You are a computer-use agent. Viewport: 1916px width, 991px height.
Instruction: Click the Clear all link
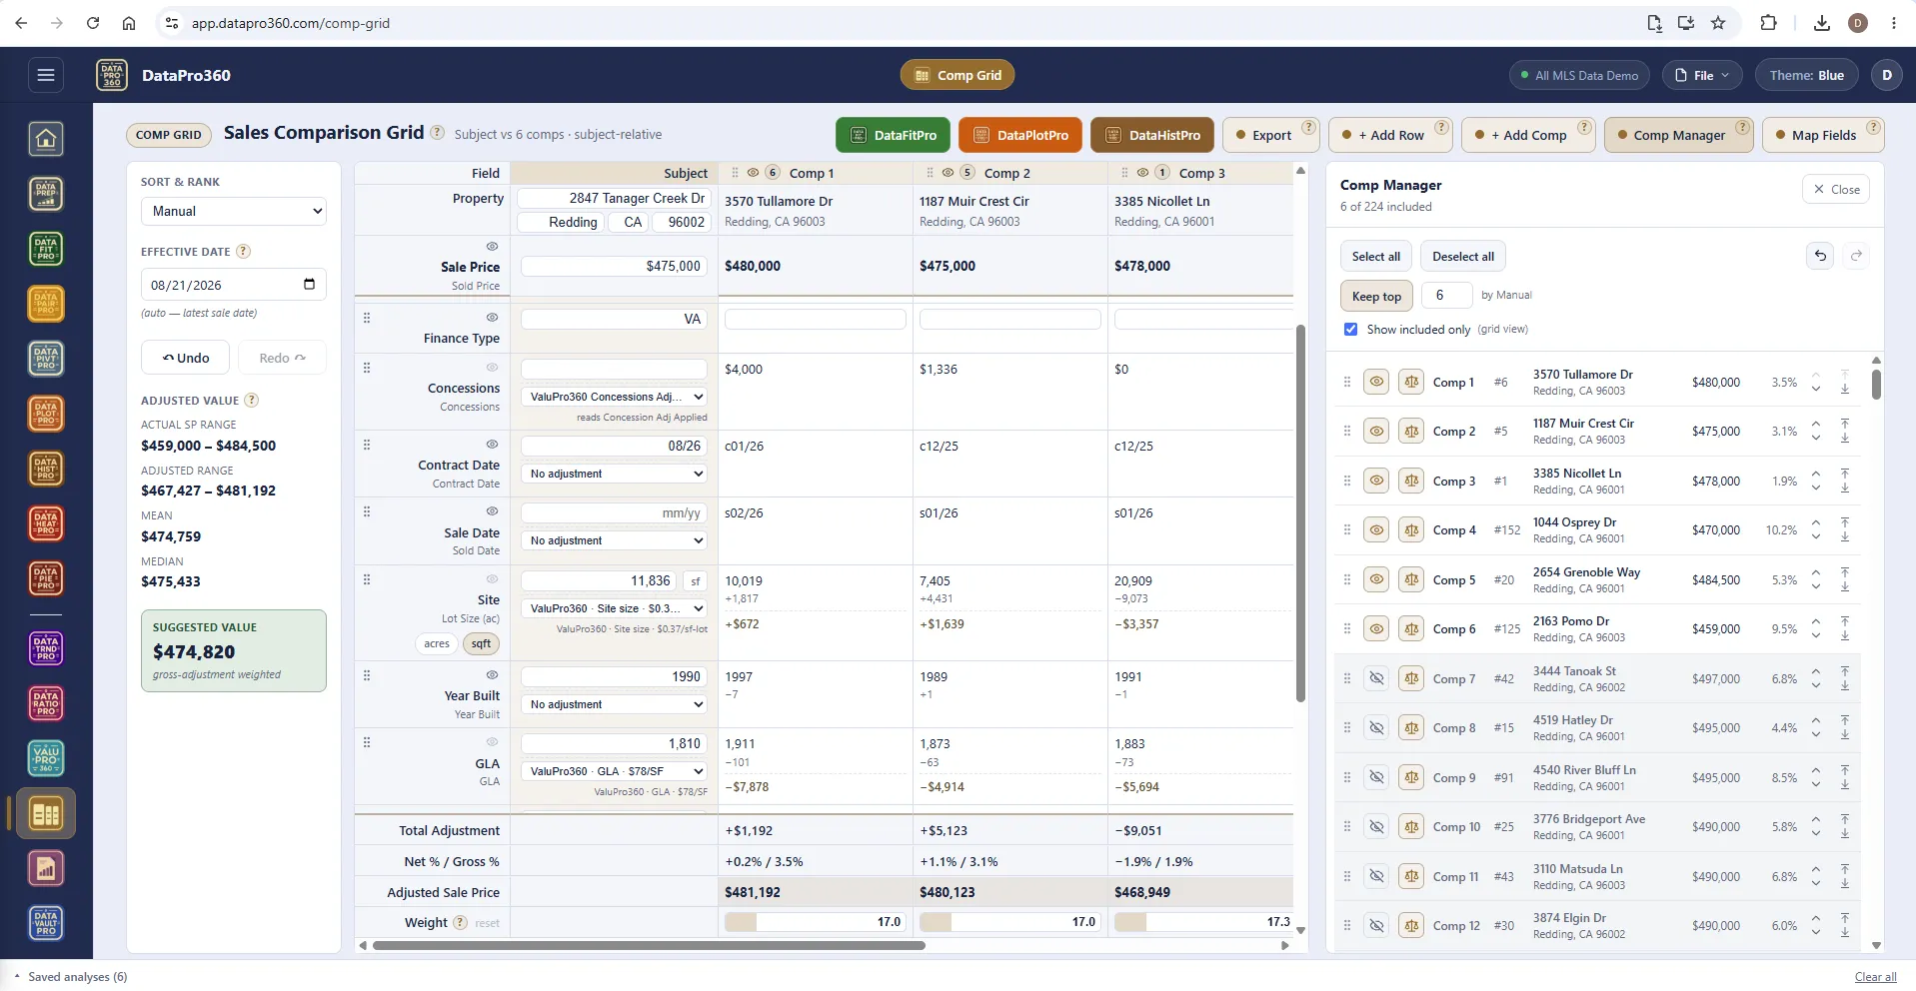[1875, 977]
